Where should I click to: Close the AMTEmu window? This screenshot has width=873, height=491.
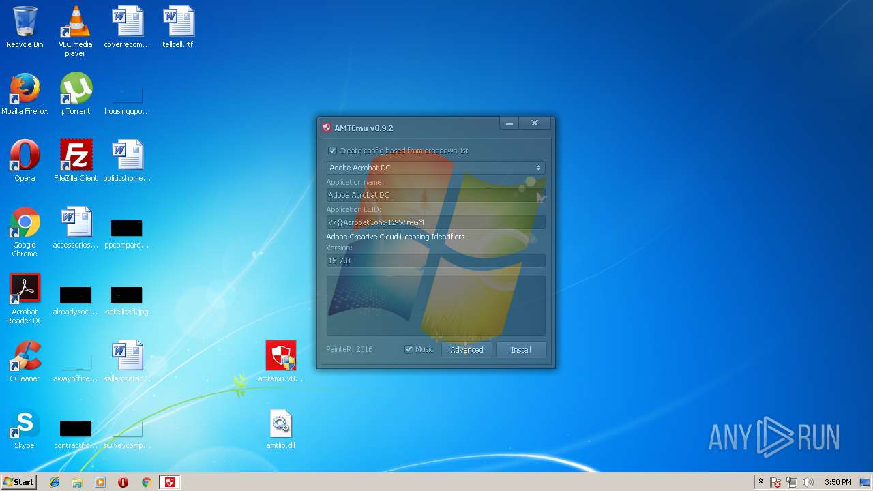pos(535,123)
